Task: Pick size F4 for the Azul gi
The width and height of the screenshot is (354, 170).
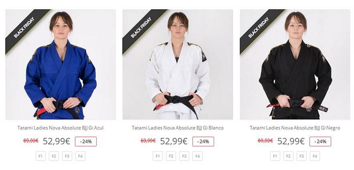Action: coord(80,156)
